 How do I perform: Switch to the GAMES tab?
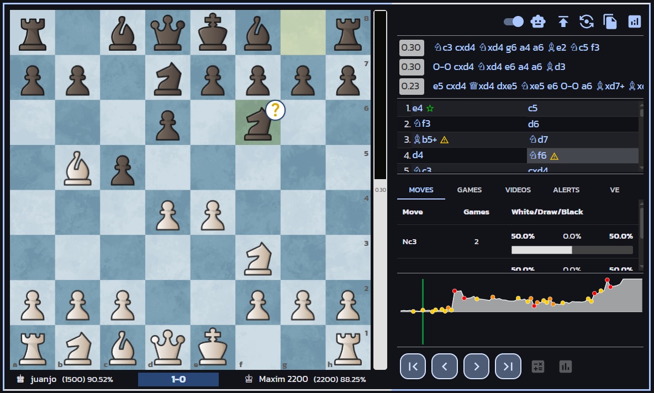(469, 190)
